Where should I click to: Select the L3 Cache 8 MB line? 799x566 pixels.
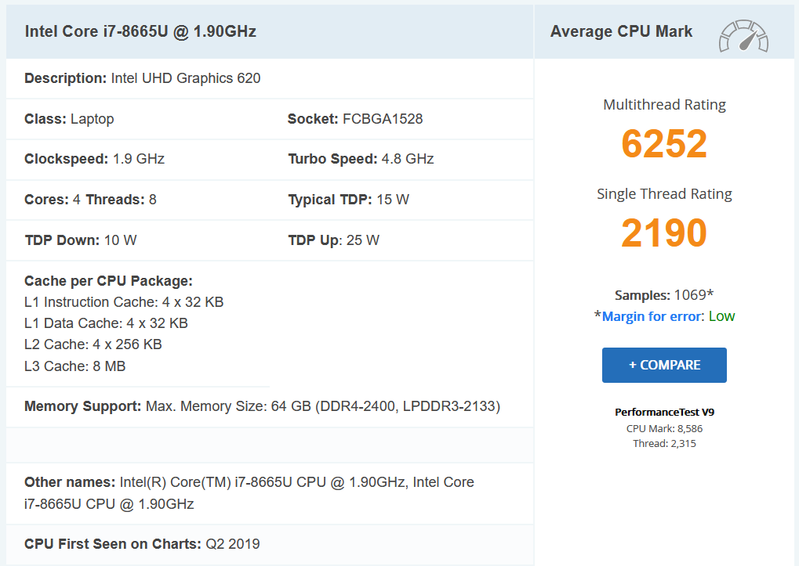point(75,366)
